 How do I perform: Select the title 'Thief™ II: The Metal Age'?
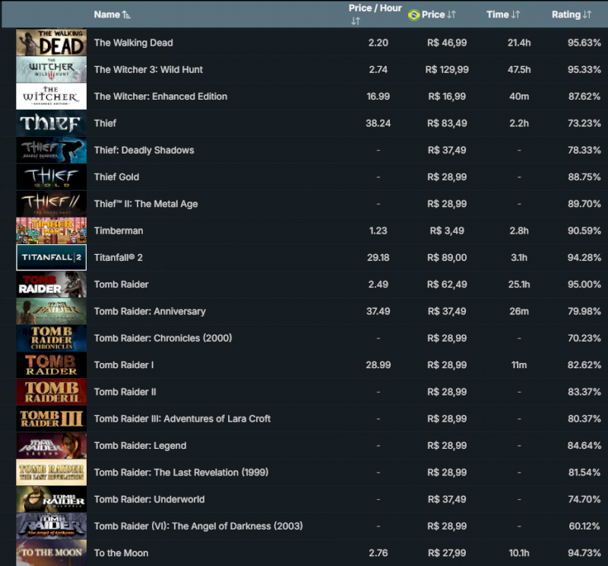tap(146, 204)
